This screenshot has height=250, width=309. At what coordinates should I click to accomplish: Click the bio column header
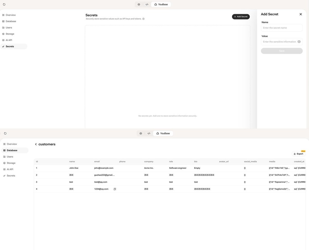coord(196,162)
